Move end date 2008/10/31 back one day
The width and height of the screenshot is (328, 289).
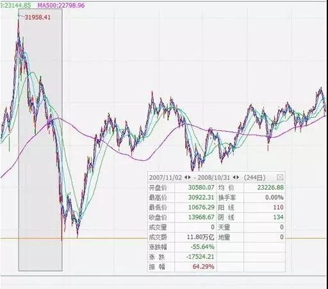[234, 178]
